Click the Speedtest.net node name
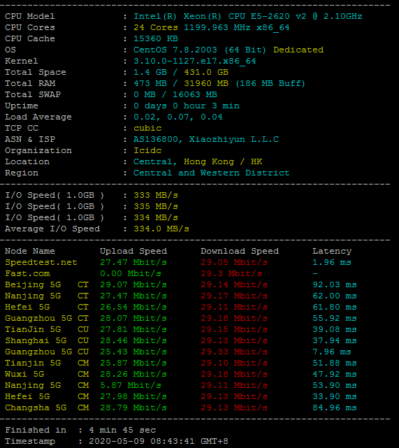 pos(41,262)
